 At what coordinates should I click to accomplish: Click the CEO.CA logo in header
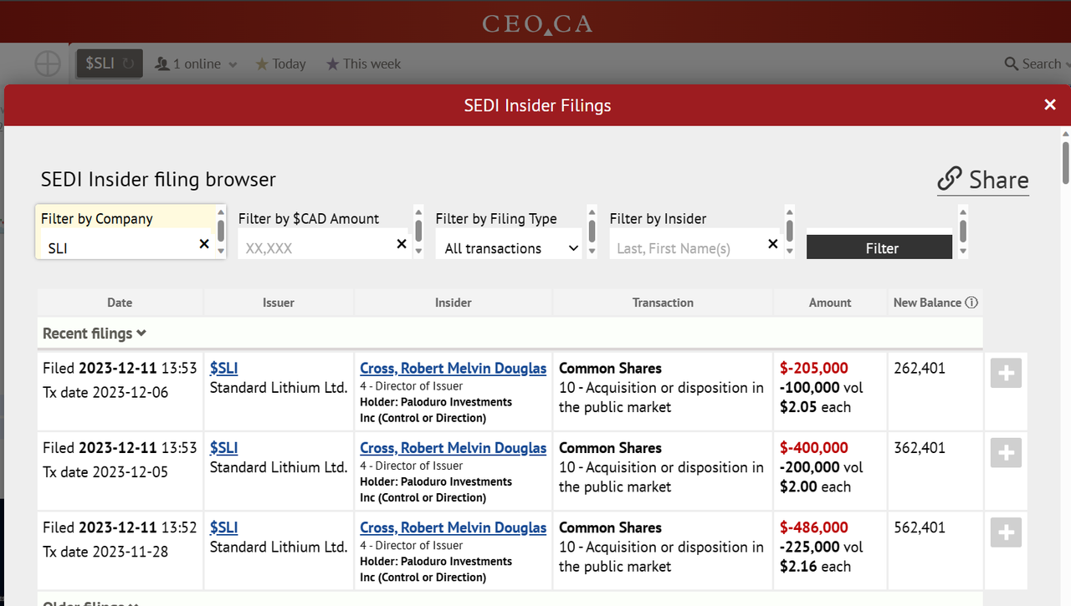point(537,23)
